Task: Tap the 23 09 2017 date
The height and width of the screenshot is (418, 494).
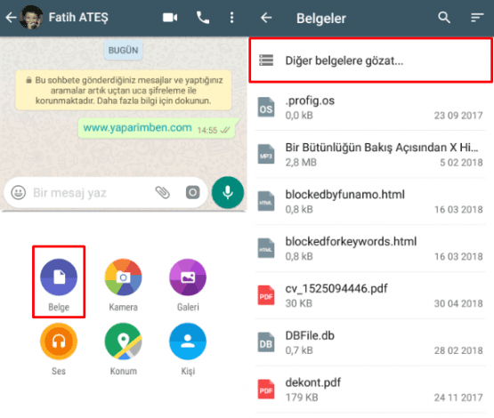Action: tap(458, 116)
